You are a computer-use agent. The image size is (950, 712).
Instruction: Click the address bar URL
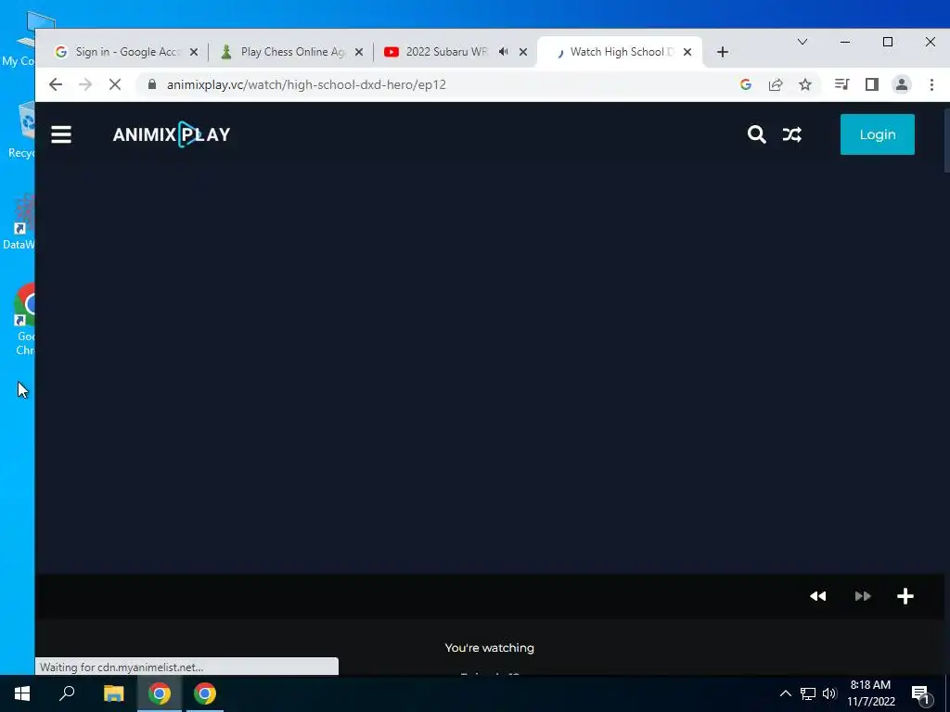[306, 84]
